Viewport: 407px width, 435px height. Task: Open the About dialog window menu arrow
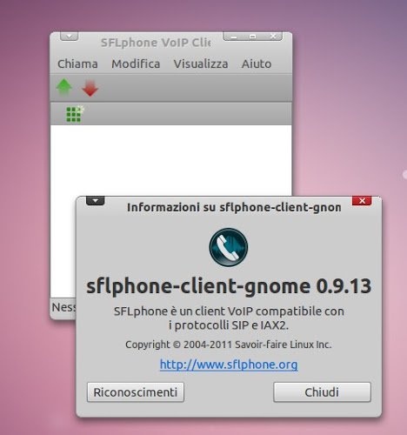[95, 201]
